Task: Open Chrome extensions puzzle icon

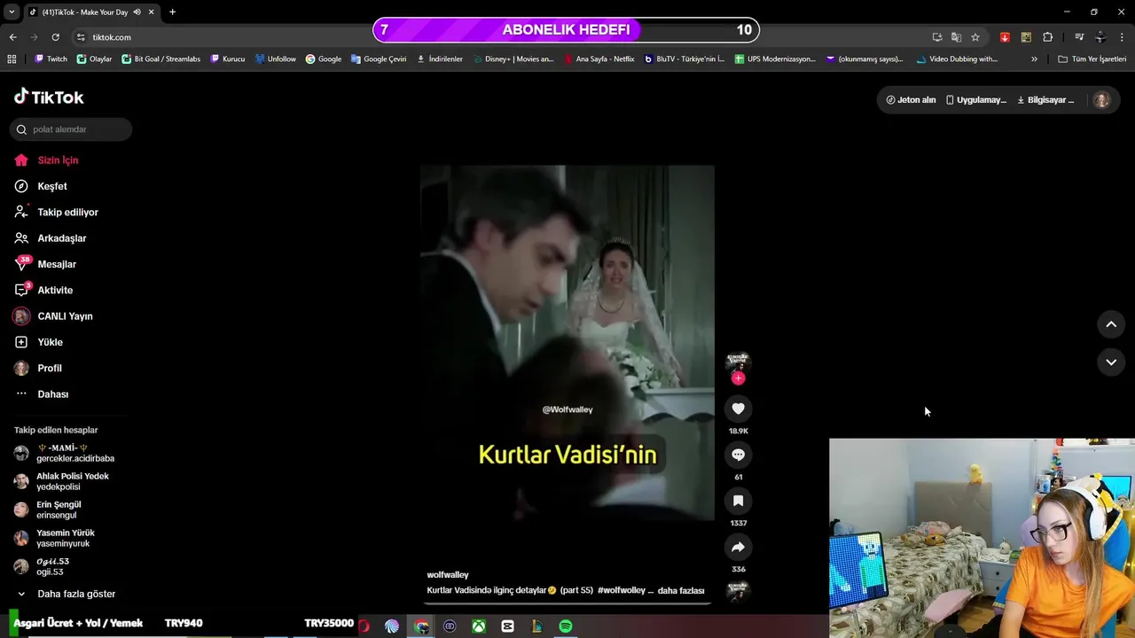Action: coord(1047,37)
